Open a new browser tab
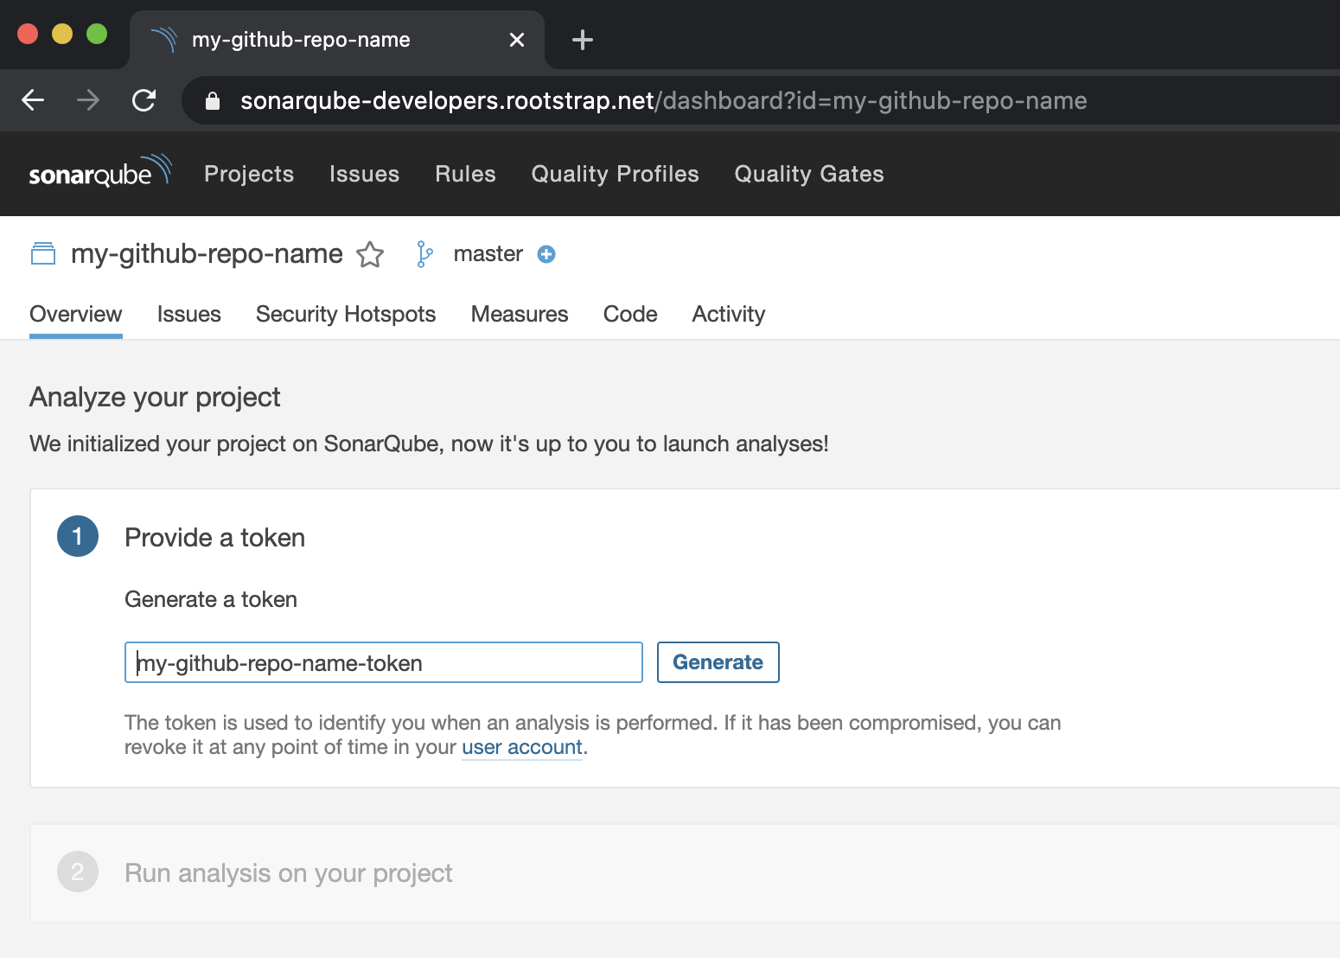The height and width of the screenshot is (958, 1340). pos(583,40)
